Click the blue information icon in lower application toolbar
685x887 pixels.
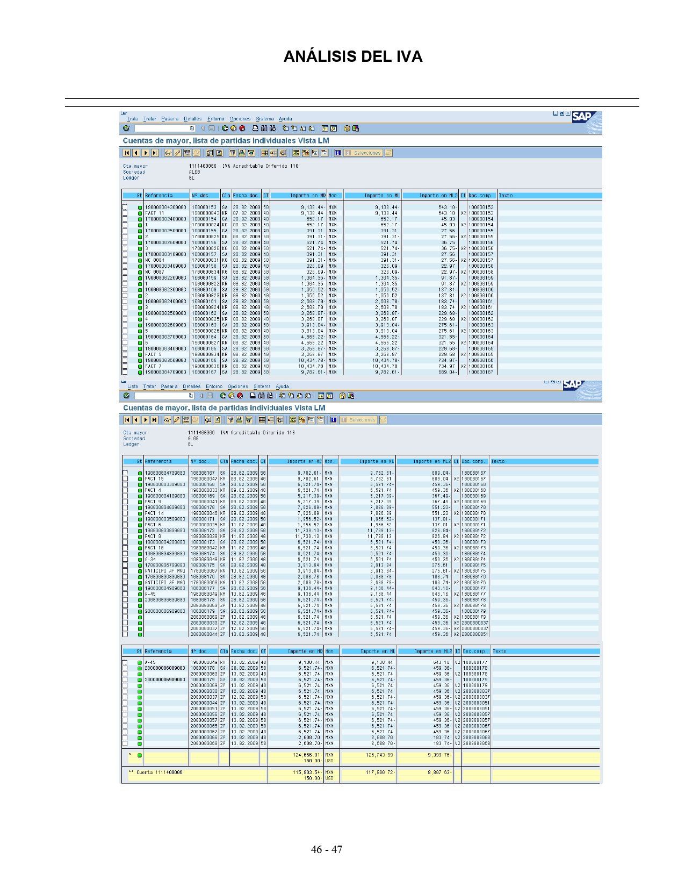333,420
